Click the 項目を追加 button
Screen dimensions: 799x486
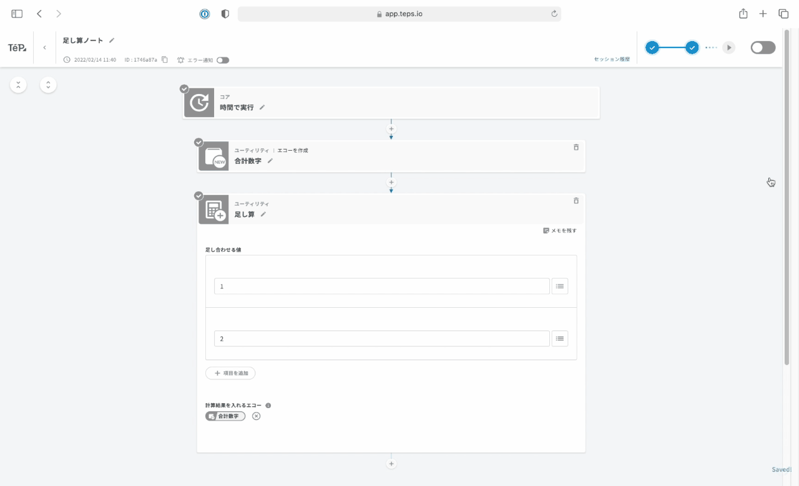pos(230,373)
